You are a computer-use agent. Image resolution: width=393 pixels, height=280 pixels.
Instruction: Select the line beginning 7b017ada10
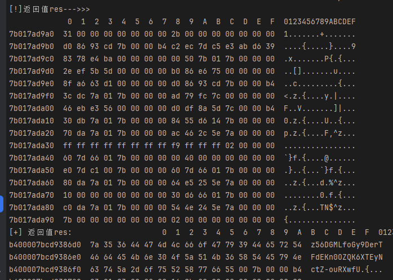click(x=32, y=121)
